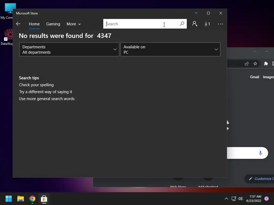Select the My Computer desktop icon

[x=7, y=11]
